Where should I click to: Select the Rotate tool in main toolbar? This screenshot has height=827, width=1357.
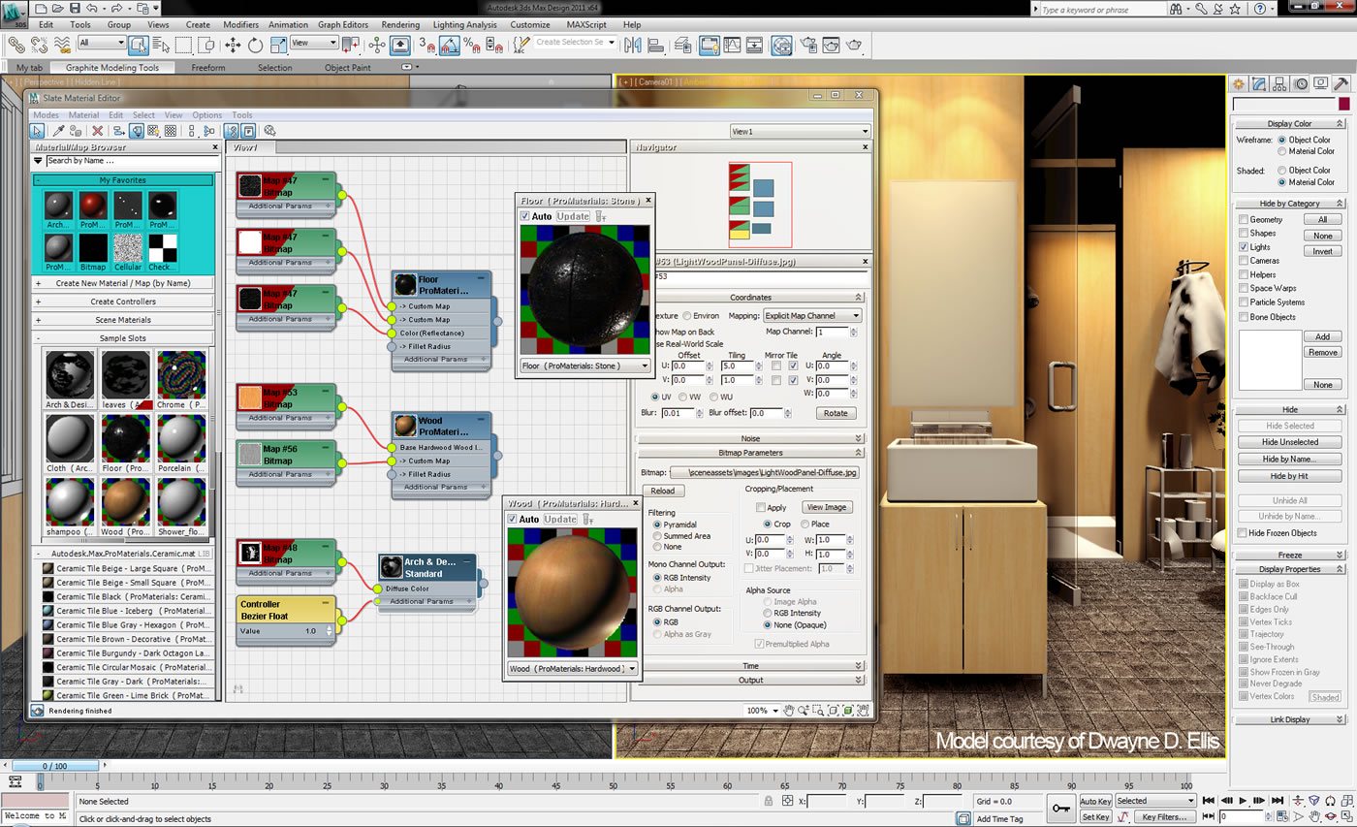pyautogui.click(x=255, y=45)
